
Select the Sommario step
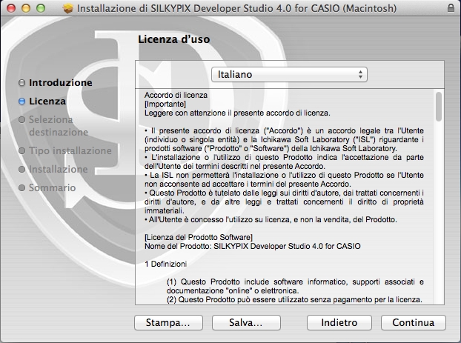tap(52, 187)
